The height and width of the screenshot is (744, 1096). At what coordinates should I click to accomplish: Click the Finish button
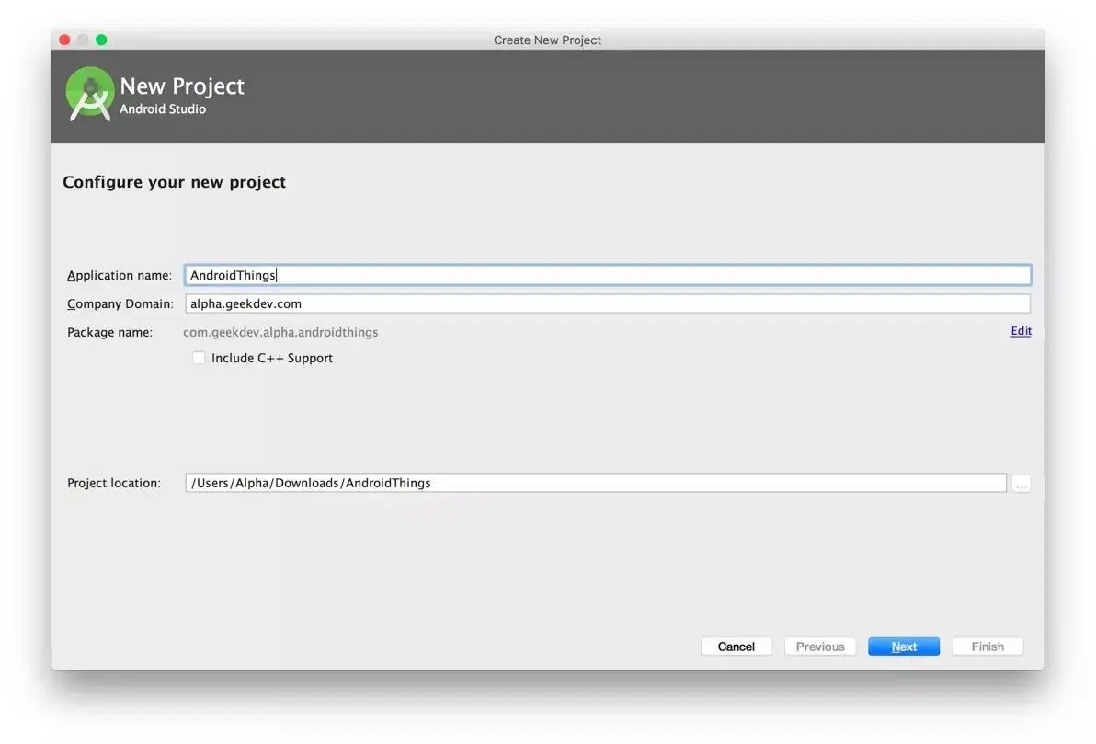(x=988, y=647)
